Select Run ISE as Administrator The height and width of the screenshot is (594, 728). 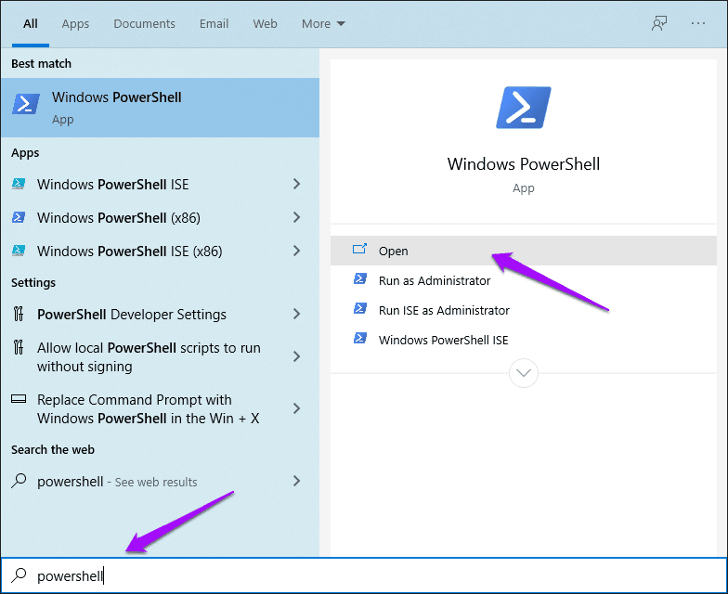tap(444, 310)
